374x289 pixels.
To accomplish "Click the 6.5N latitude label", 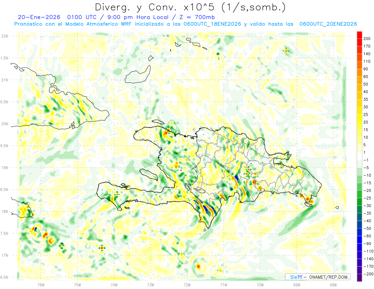I will pyautogui.click(x=5, y=277).
